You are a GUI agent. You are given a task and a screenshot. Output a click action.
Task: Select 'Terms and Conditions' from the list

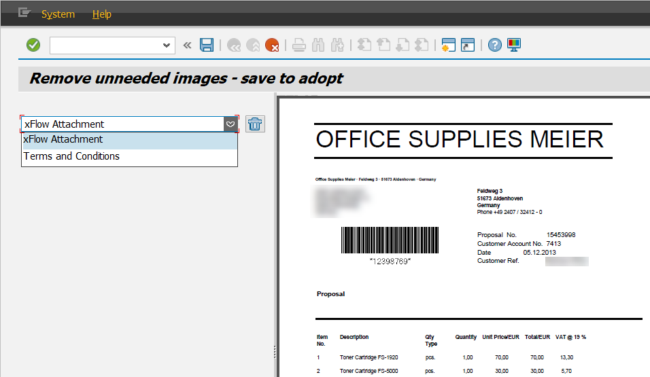pyautogui.click(x=71, y=156)
